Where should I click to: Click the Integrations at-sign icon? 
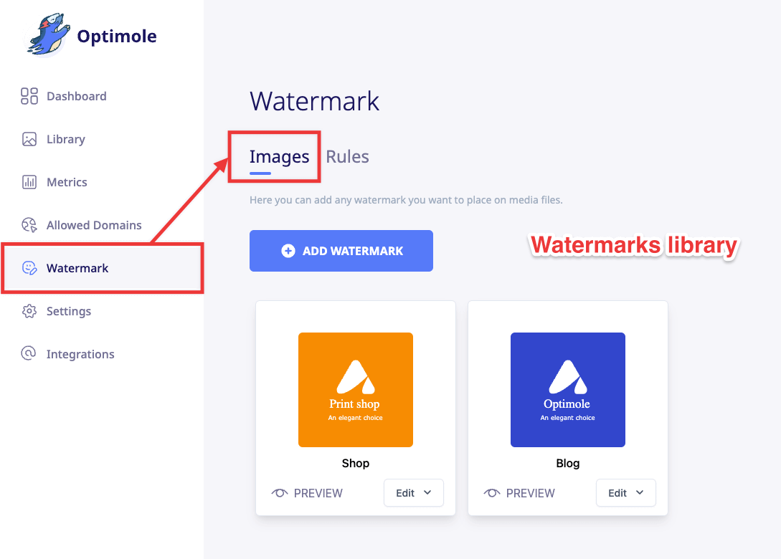29,354
